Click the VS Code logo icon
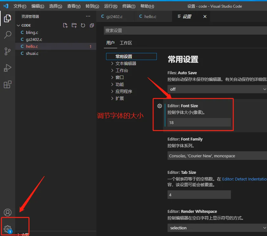This screenshot has height=236, width=267. 6,6
